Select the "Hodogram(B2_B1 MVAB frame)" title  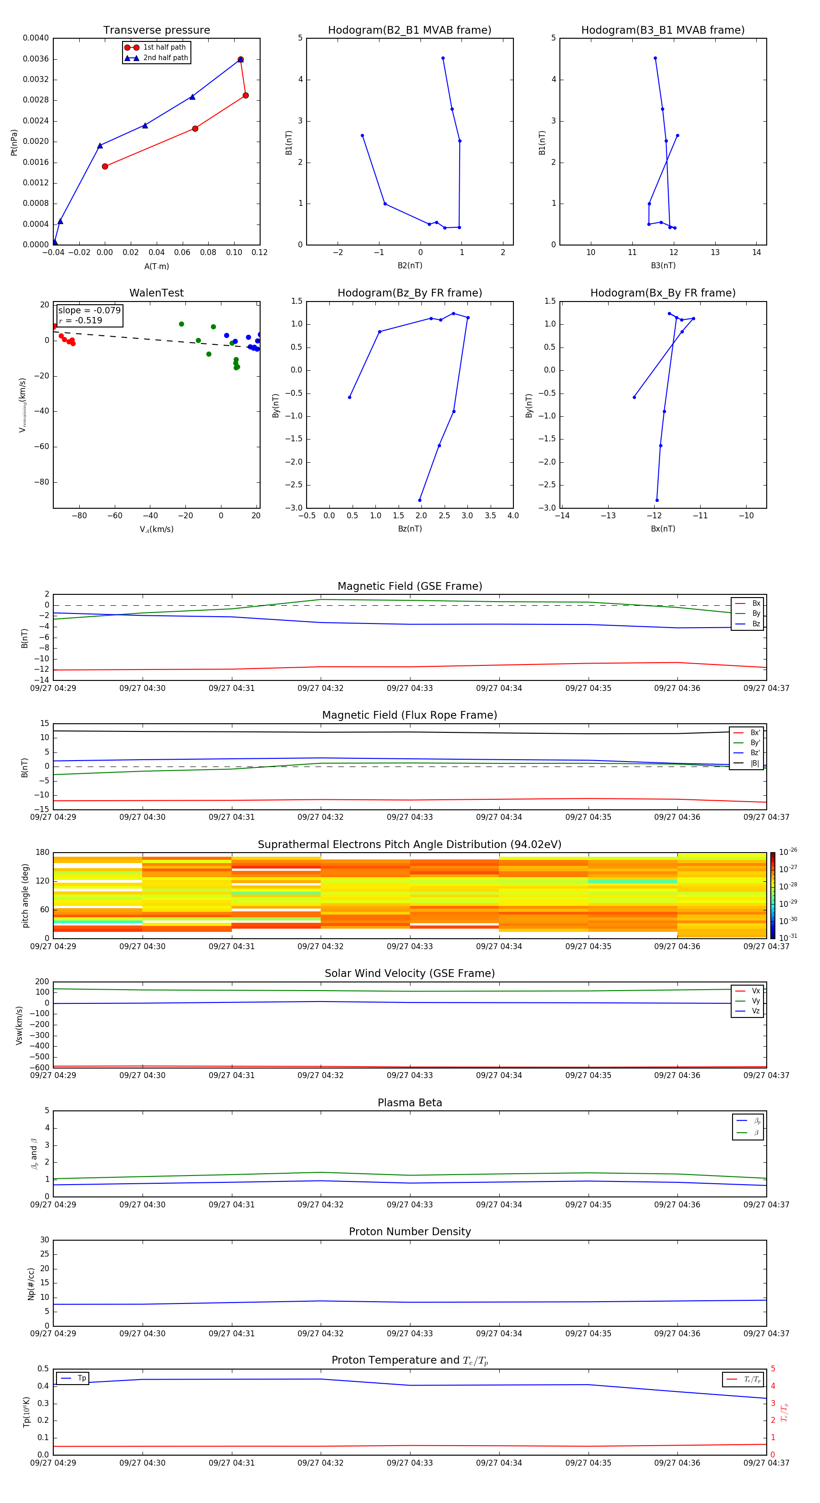(410, 31)
